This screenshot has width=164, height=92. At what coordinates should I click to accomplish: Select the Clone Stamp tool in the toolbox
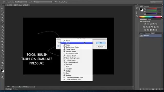2,32
